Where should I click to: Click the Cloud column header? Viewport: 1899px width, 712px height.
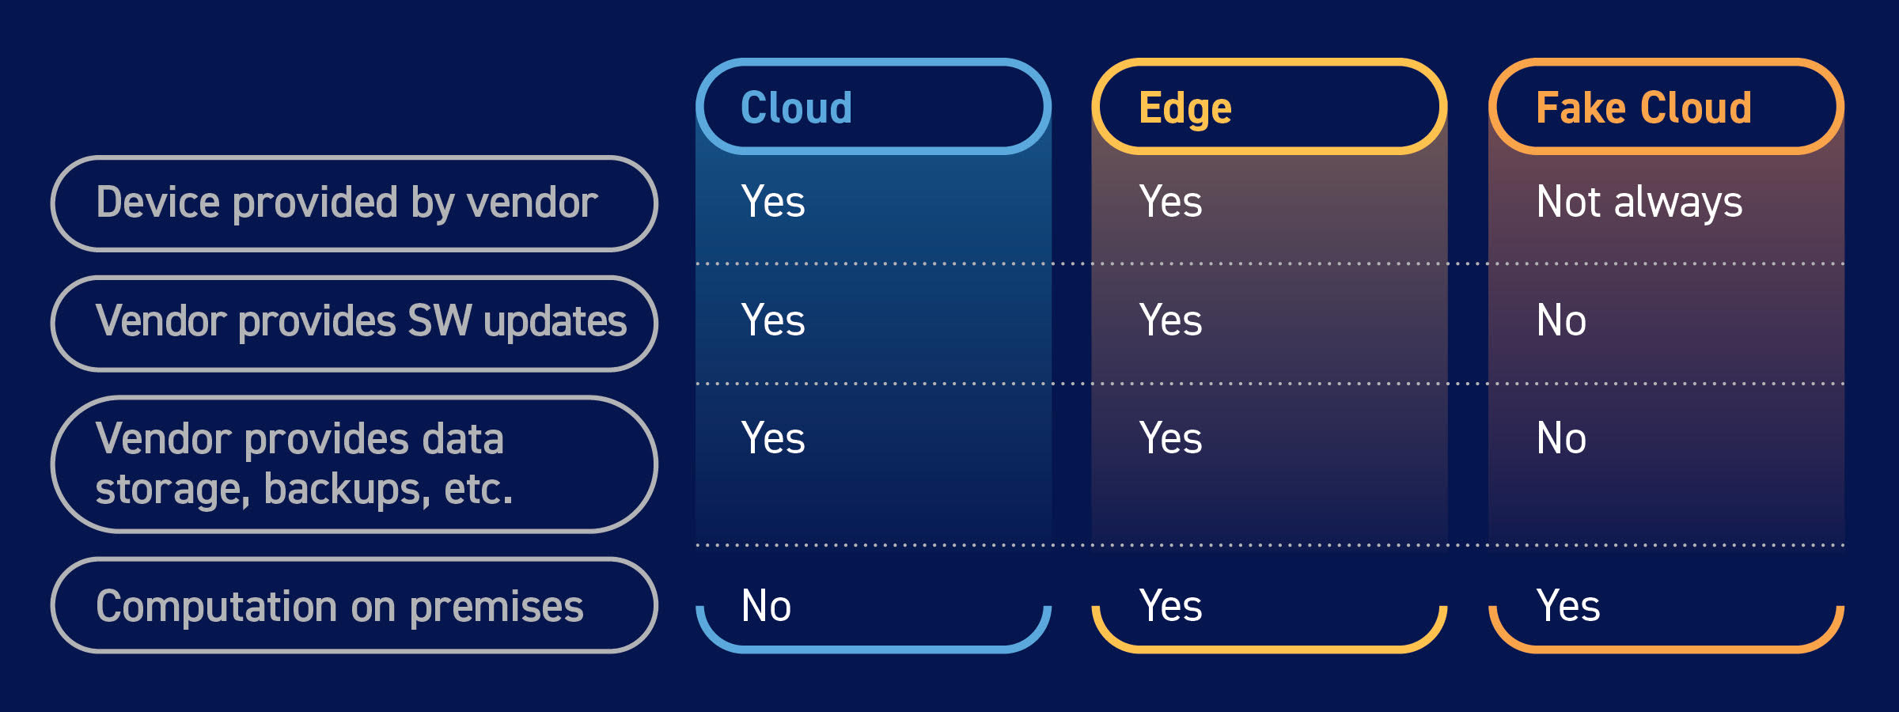[874, 107]
